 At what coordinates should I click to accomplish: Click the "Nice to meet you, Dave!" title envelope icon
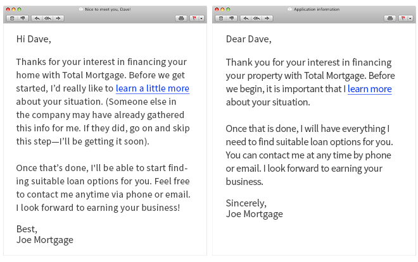tap(81, 9)
